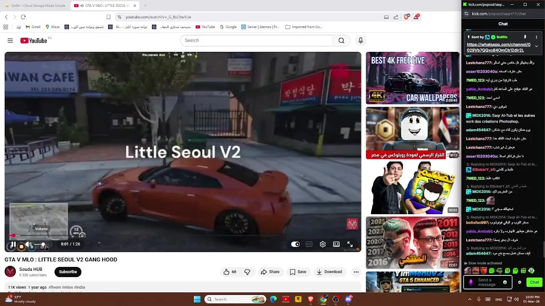Switch to theater mode view
Viewport: 545px width, 306px height.
click(336, 244)
